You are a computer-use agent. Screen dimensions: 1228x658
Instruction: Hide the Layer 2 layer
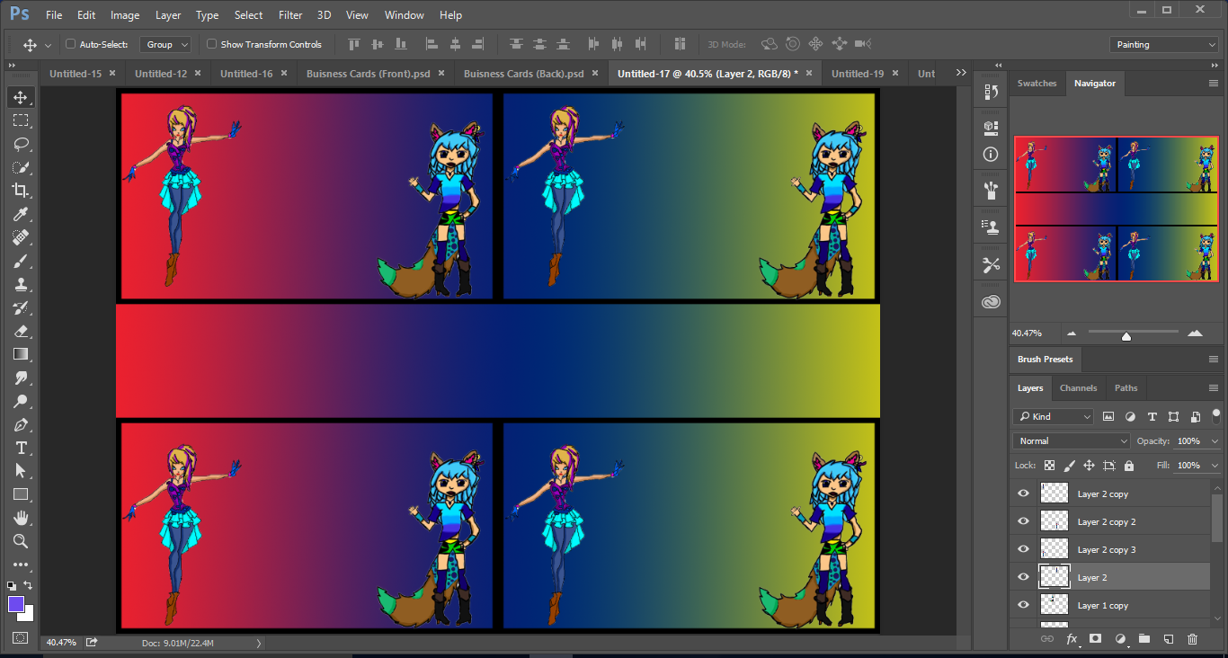point(1023,577)
